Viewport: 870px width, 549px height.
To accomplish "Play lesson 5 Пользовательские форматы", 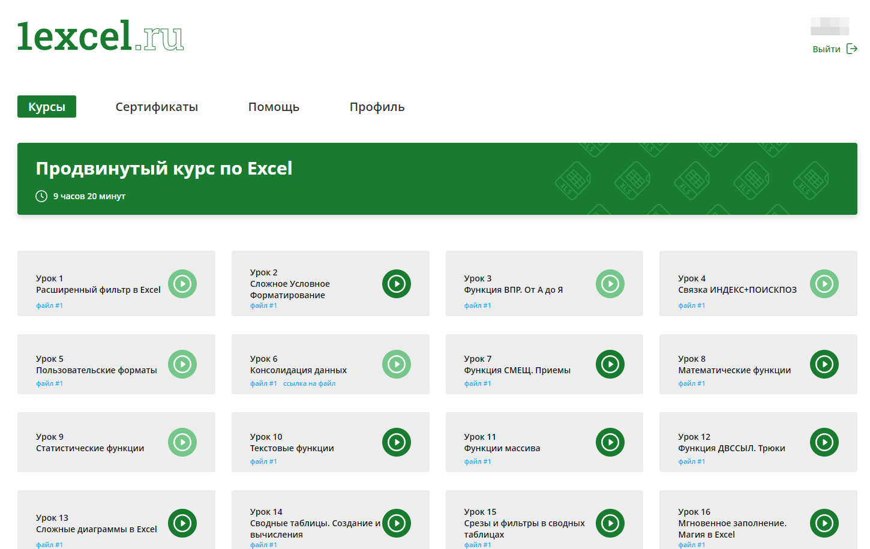I will tap(182, 364).
